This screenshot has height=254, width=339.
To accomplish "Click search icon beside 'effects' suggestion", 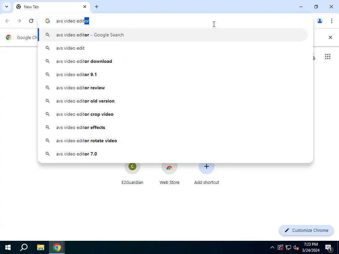I will (48, 127).
